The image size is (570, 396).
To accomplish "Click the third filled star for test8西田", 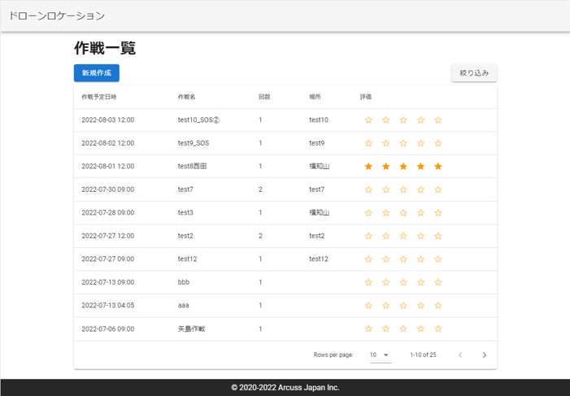I will coord(403,167).
